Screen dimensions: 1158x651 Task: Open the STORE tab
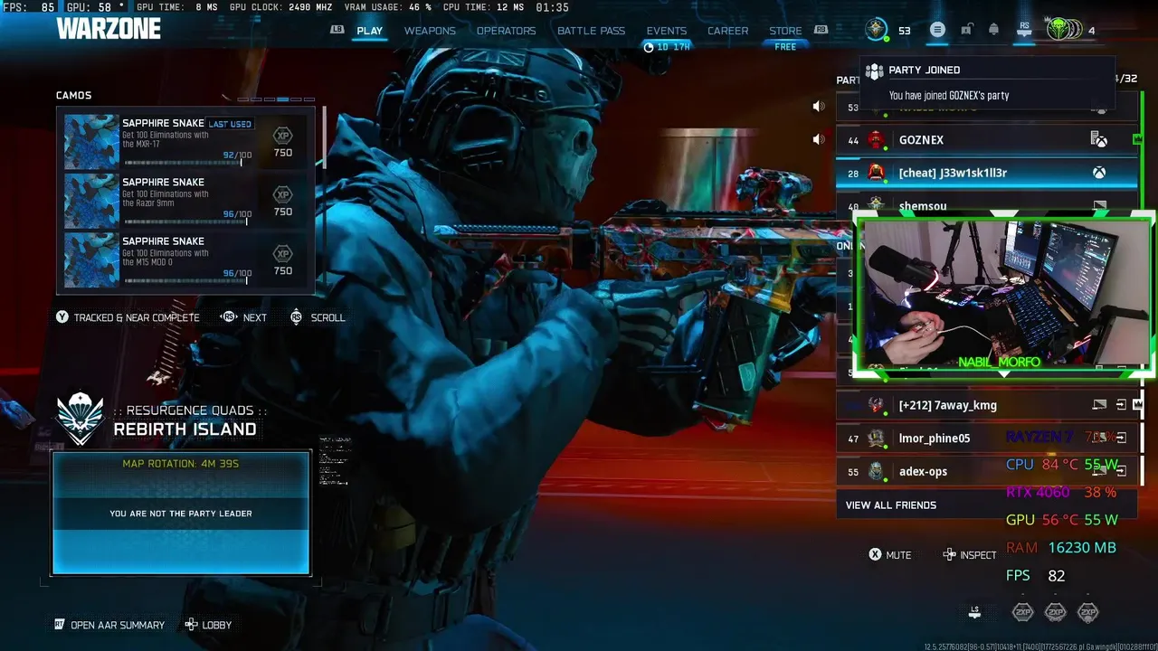point(785,31)
